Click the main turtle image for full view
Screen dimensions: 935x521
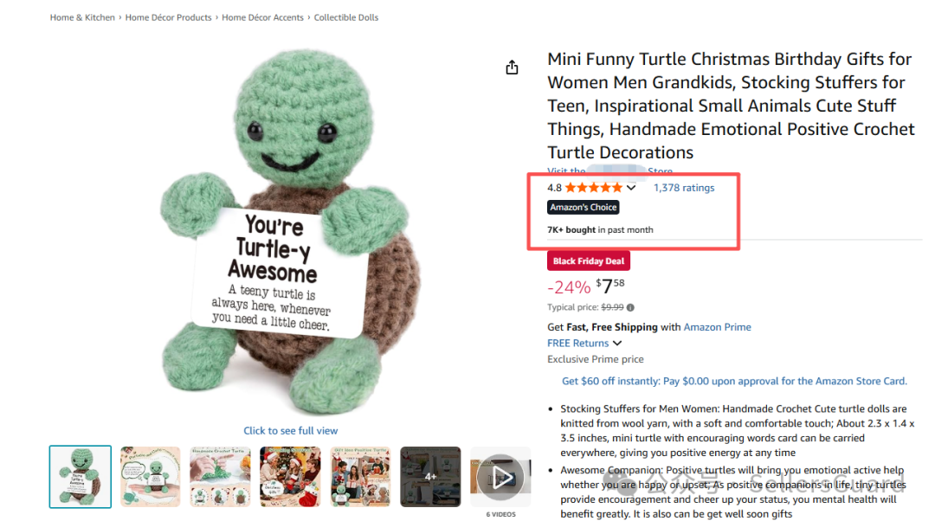(x=268, y=234)
